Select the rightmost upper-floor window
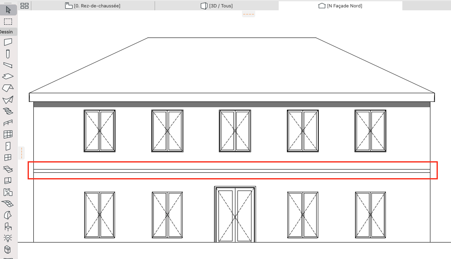451x259 pixels. pyautogui.click(x=371, y=131)
